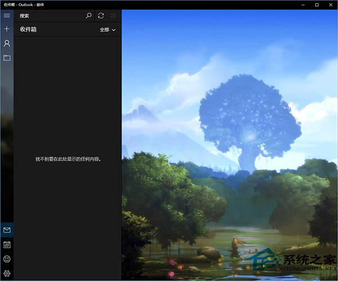Sync mailbox with refresh icon
The height and width of the screenshot is (281, 338).
tap(101, 16)
